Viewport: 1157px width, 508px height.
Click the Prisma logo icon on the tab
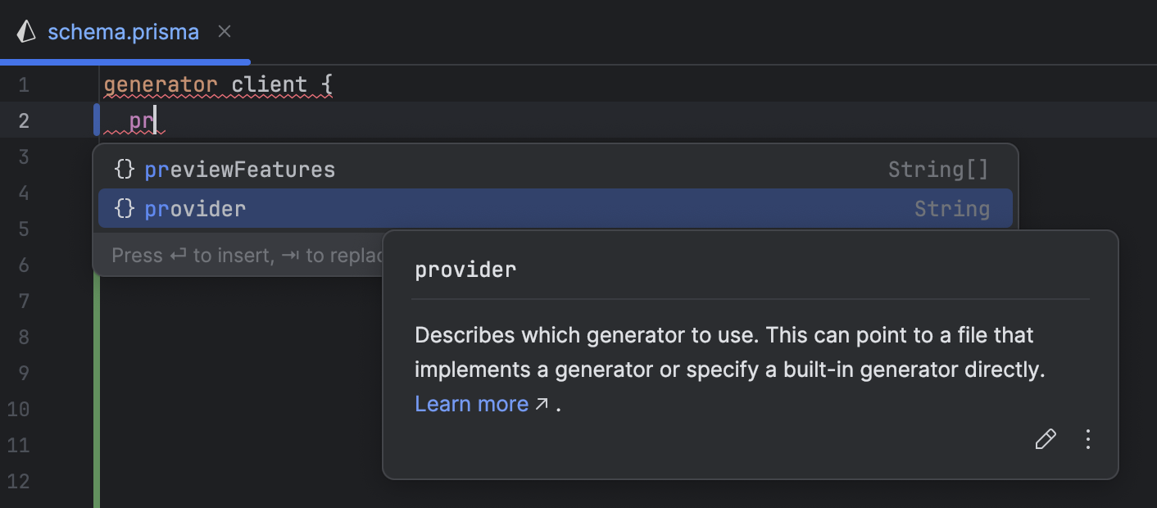[27, 31]
